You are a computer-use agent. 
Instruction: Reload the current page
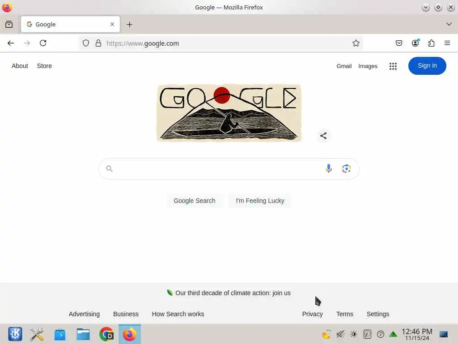43,43
